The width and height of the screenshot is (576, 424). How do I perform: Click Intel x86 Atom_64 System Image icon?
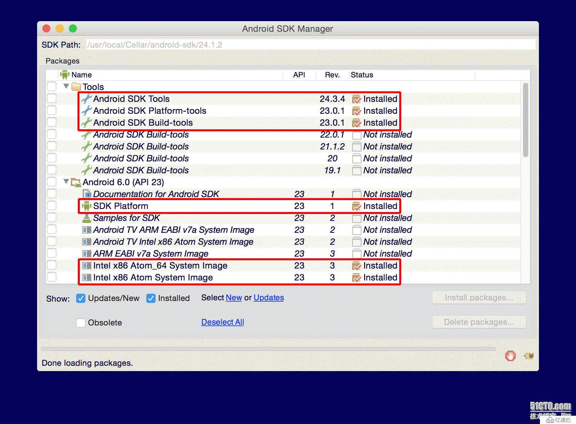click(x=87, y=265)
